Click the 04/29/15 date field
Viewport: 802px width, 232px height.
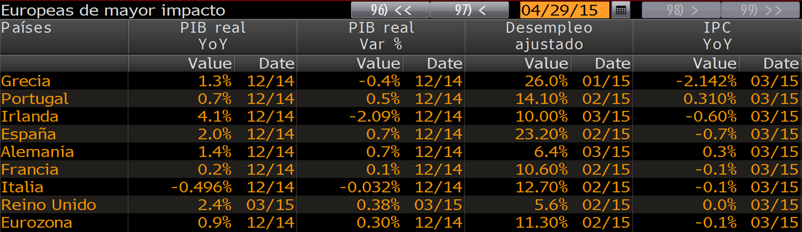[x=565, y=10]
